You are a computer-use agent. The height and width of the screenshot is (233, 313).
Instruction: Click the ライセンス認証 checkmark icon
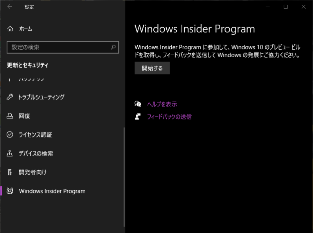(x=10, y=135)
